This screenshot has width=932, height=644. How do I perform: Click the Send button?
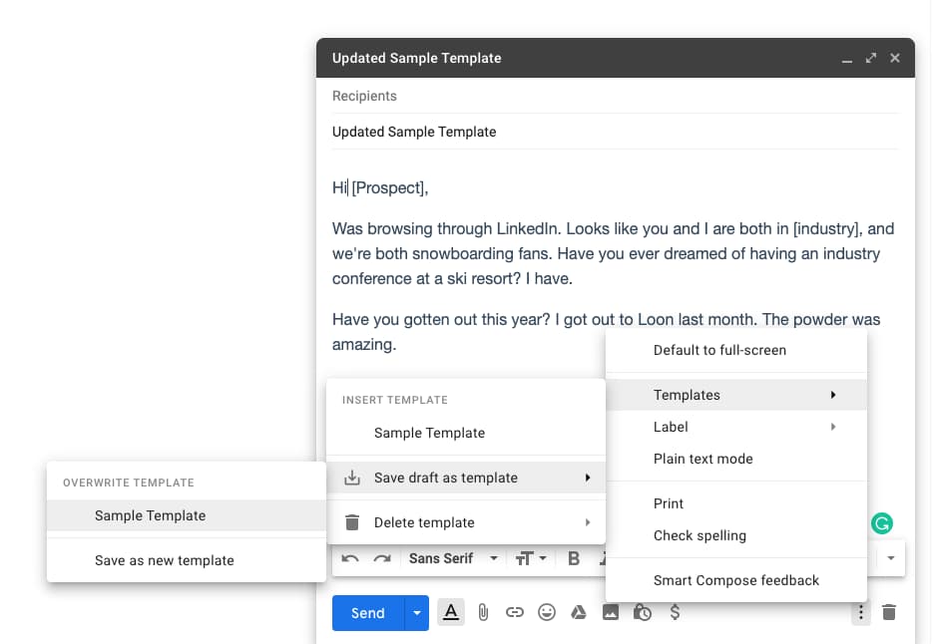coord(366,612)
